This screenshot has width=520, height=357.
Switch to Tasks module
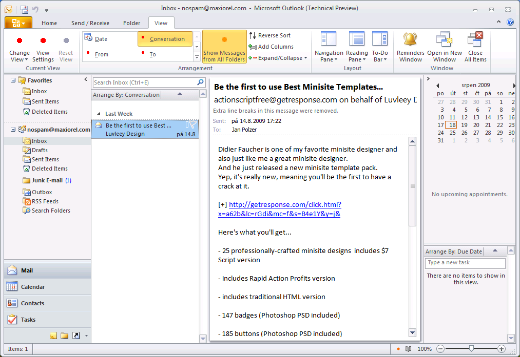(x=47, y=320)
